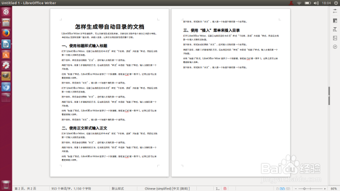
Task: Switch to single-page view layout
Action: point(277,189)
